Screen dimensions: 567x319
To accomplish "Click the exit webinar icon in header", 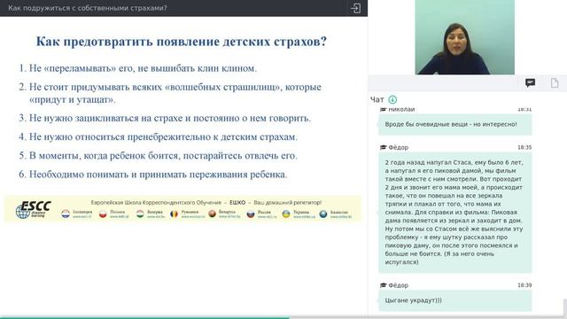I will point(355,8).
